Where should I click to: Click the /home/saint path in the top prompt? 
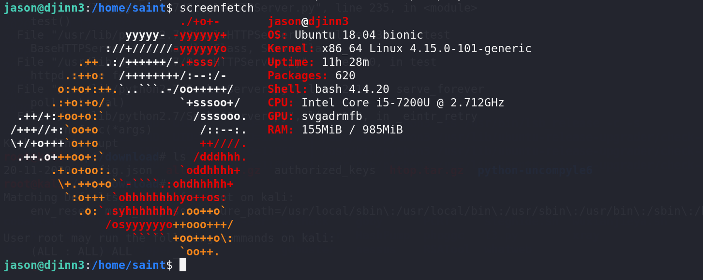129,8
